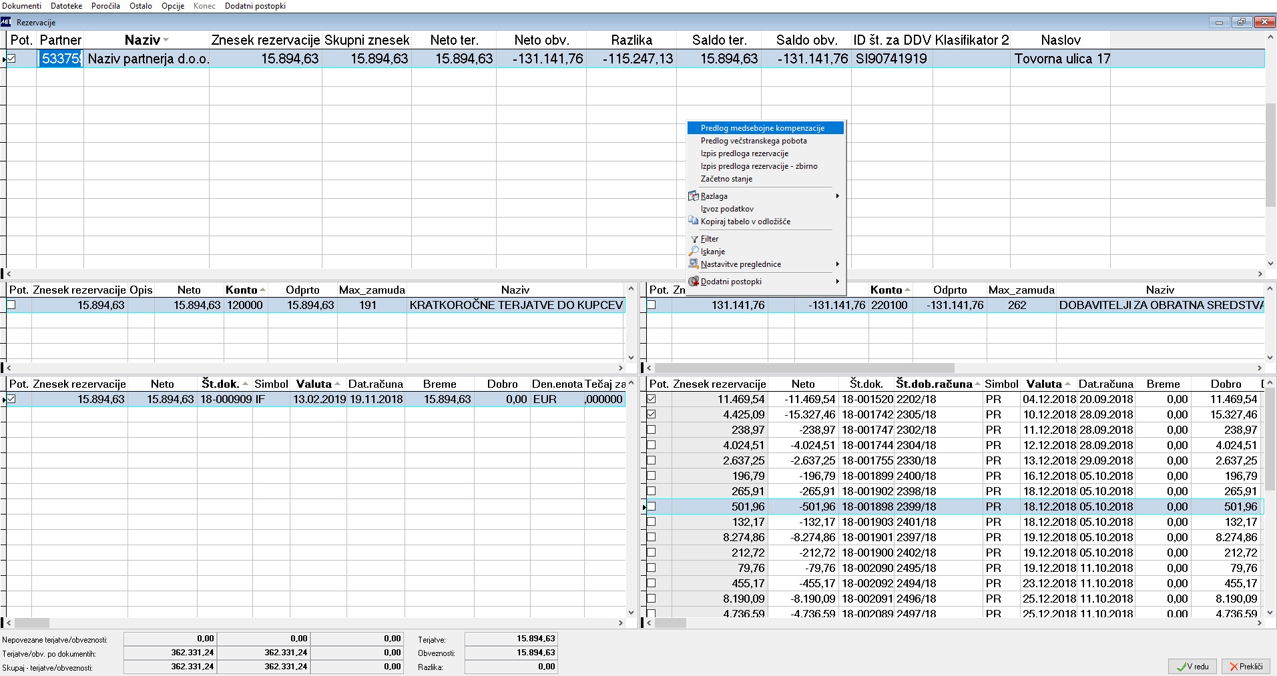Click the cell Tovorna ulica 17
This screenshot has height=676, width=1277.
tap(1061, 59)
